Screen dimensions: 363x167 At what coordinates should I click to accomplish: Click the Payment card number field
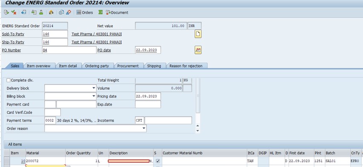[76, 104]
